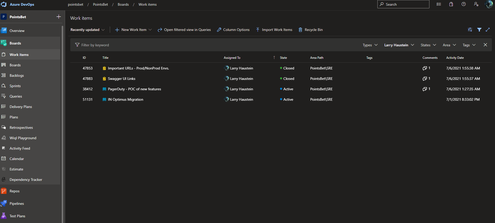Image resolution: width=495 pixels, height=223 pixels.
Task: Expand the Recently updated view dropdown
Action: pos(87,30)
